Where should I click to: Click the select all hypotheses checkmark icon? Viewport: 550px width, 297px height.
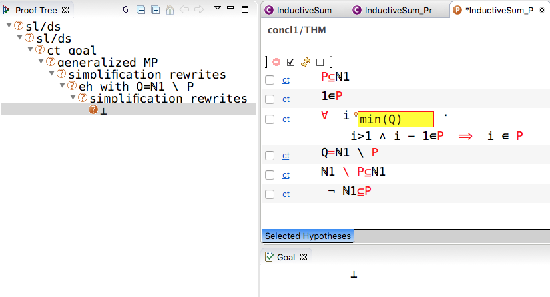click(290, 62)
